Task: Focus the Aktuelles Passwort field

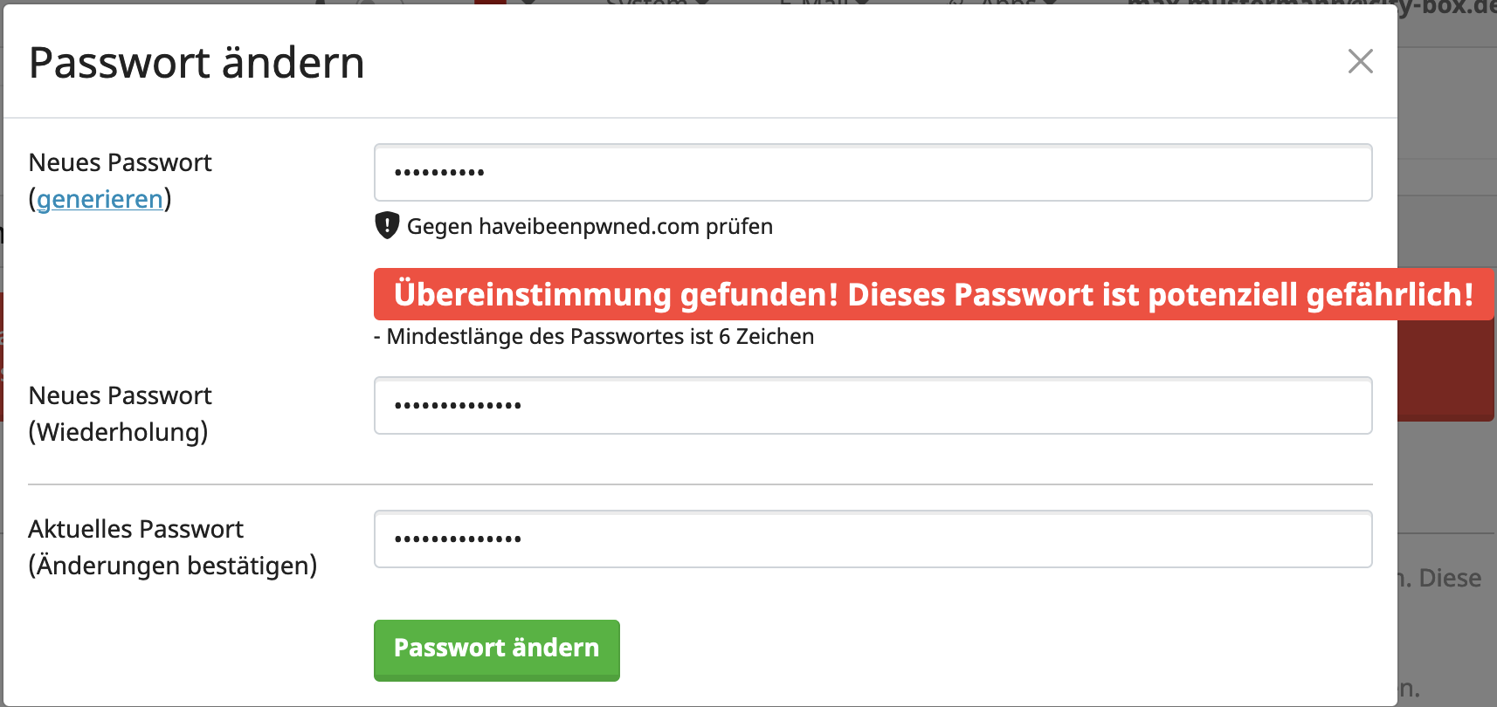Action: pyautogui.click(x=873, y=539)
